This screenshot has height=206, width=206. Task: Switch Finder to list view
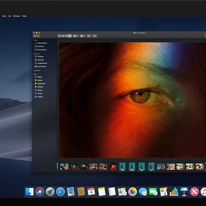click(x=63, y=36)
